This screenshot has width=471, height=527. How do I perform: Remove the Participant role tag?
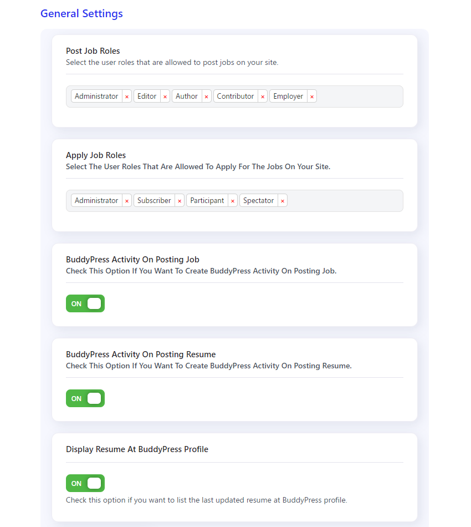(x=233, y=201)
